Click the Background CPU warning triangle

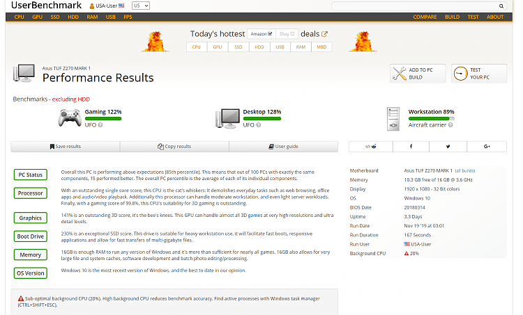point(407,254)
